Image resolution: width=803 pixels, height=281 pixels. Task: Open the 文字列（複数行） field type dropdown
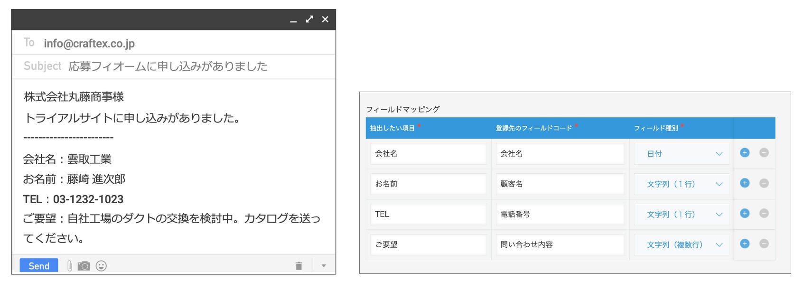coord(682,245)
